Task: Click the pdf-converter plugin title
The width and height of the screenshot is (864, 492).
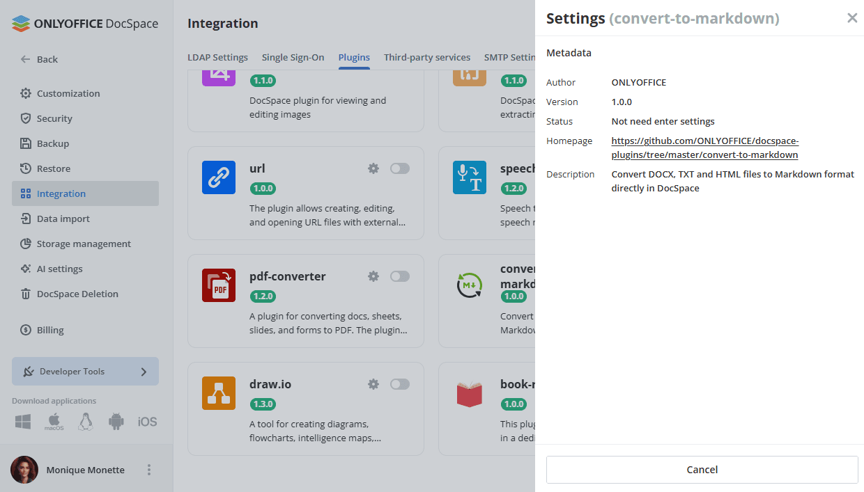Action: (x=288, y=276)
